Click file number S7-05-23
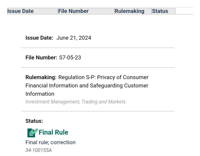This screenshot has width=200, height=156. 70,58
